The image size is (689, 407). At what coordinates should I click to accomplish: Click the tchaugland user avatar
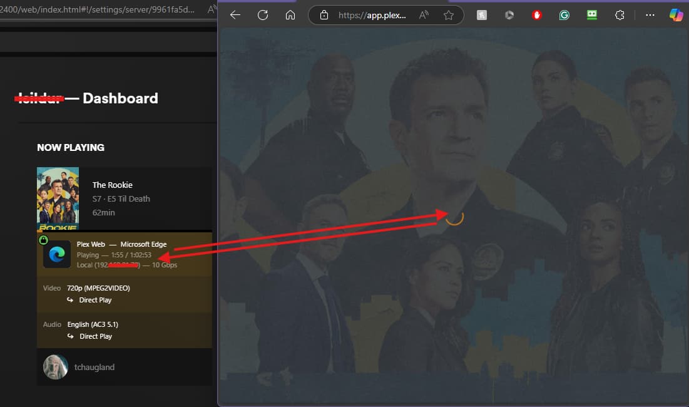point(55,367)
